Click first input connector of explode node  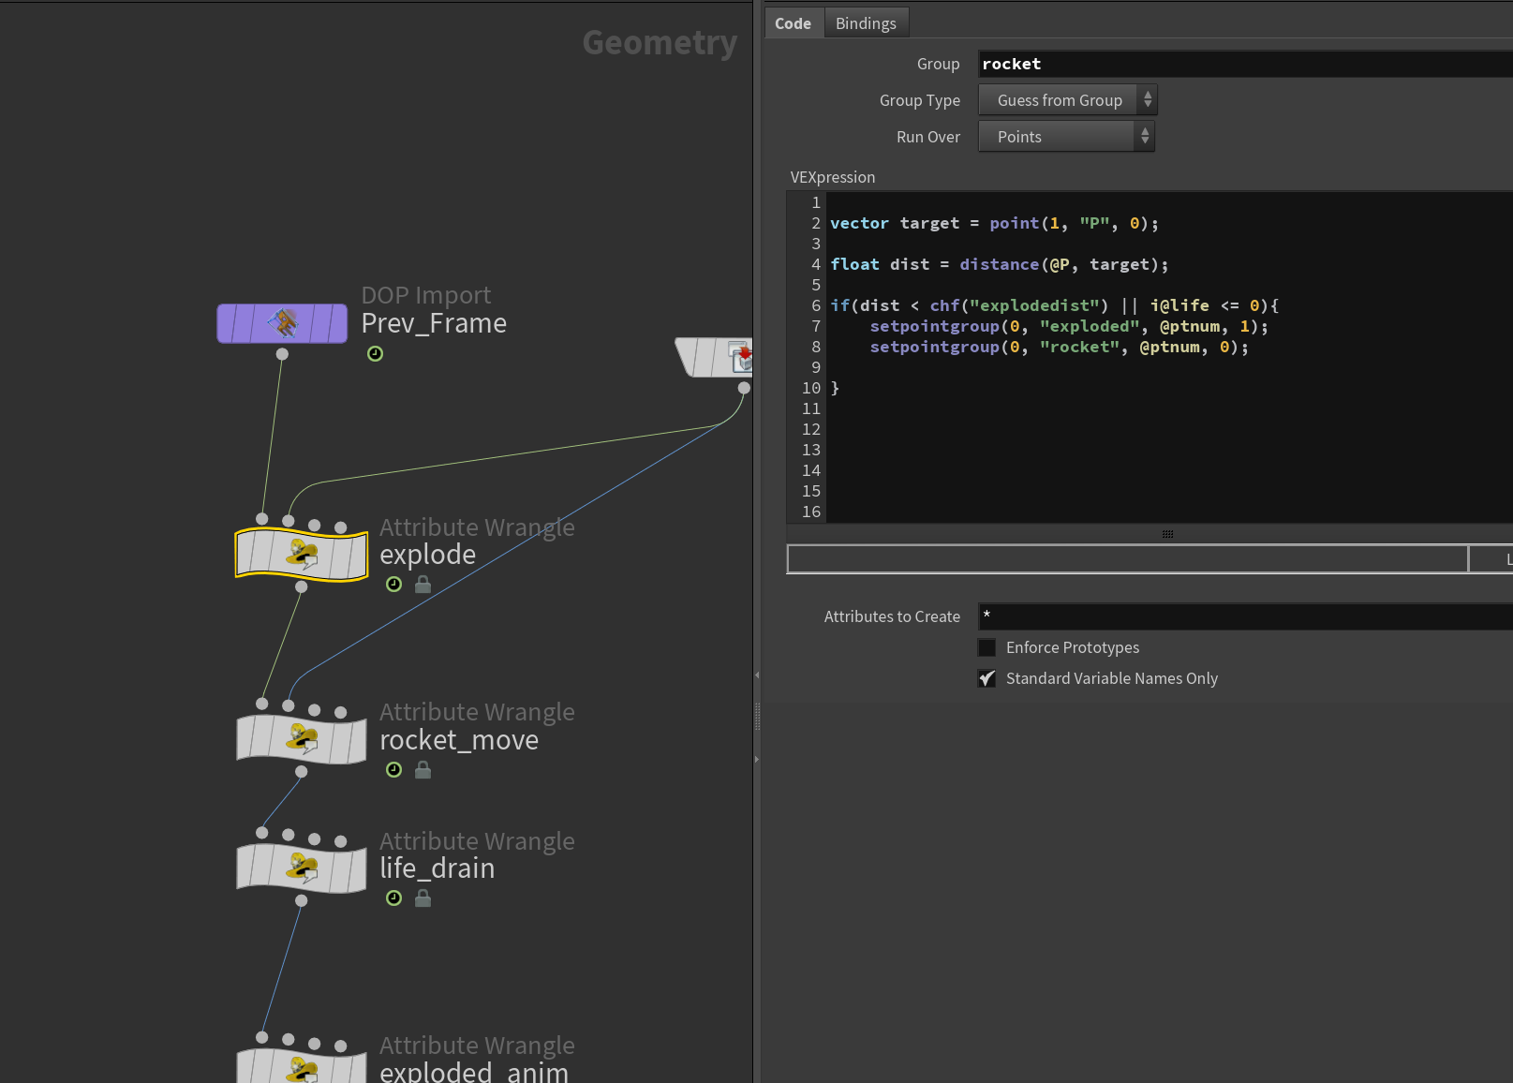coord(262,519)
